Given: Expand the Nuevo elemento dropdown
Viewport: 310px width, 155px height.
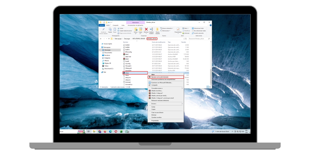Looking at the screenshot, I should (x=168, y=28).
